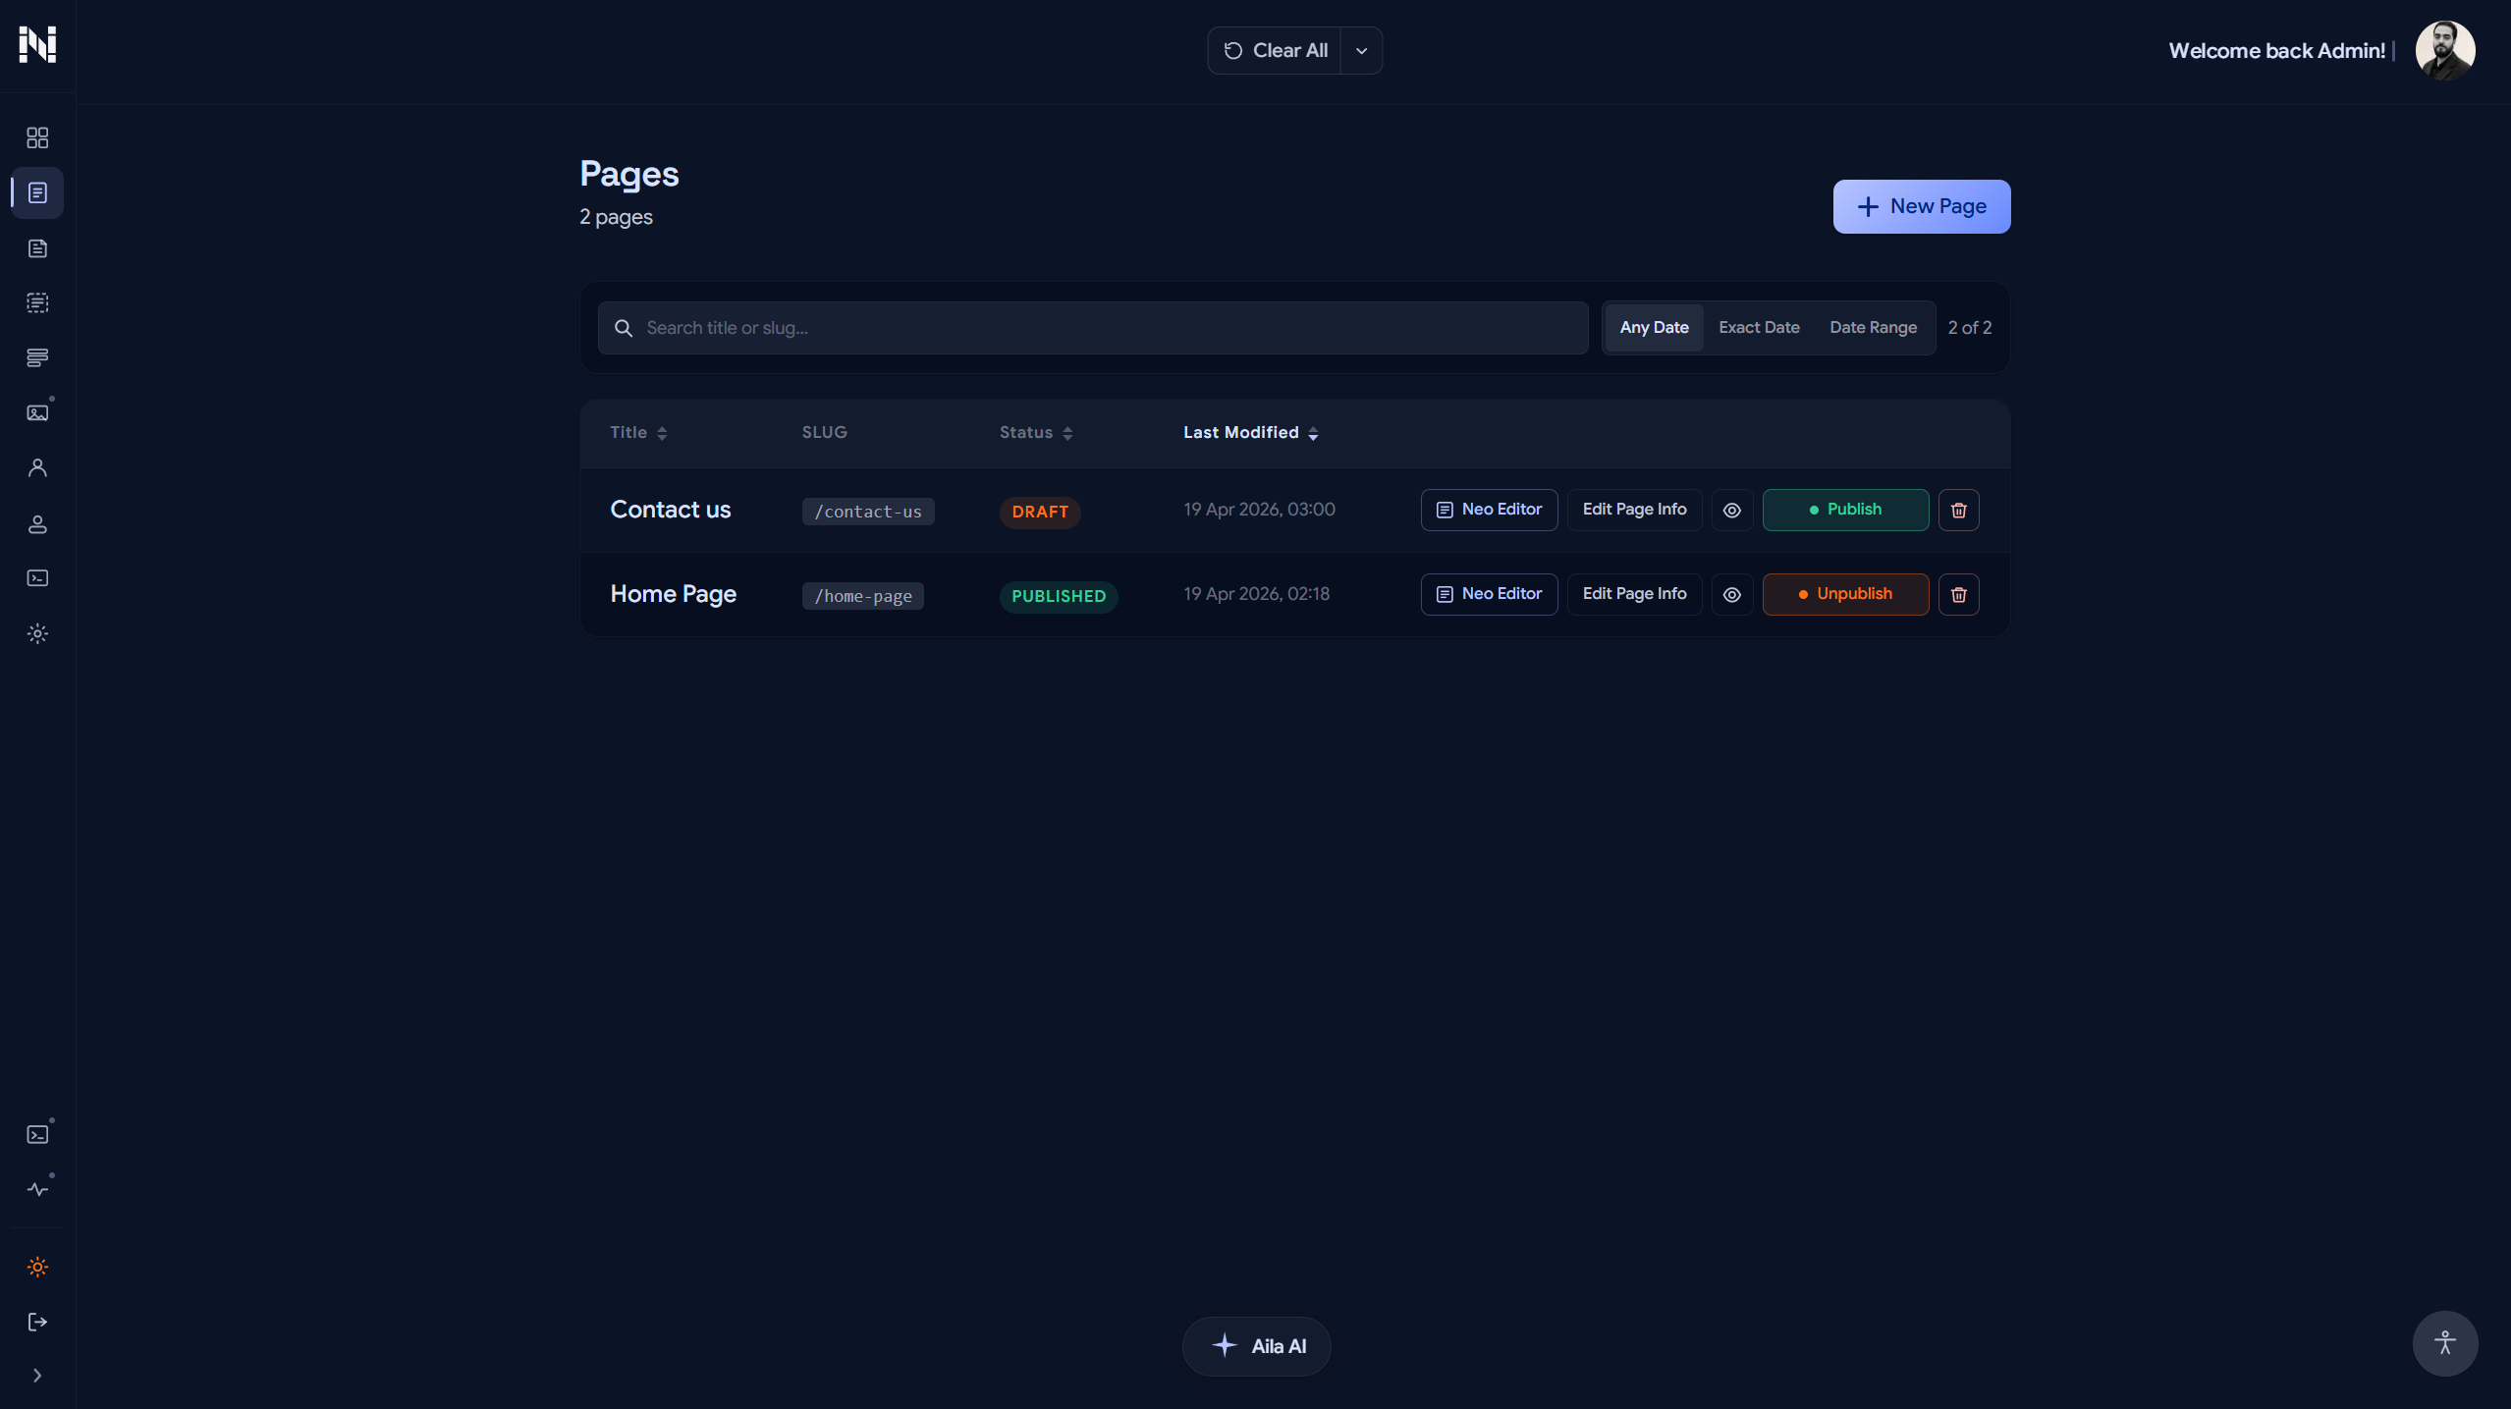Preview Home Page with eye icon
Viewport: 2511px width, 1409px height.
[x=1731, y=594]
